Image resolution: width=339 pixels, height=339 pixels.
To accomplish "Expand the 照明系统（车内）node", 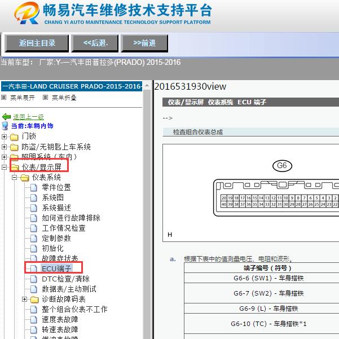I will coord(4,157).
